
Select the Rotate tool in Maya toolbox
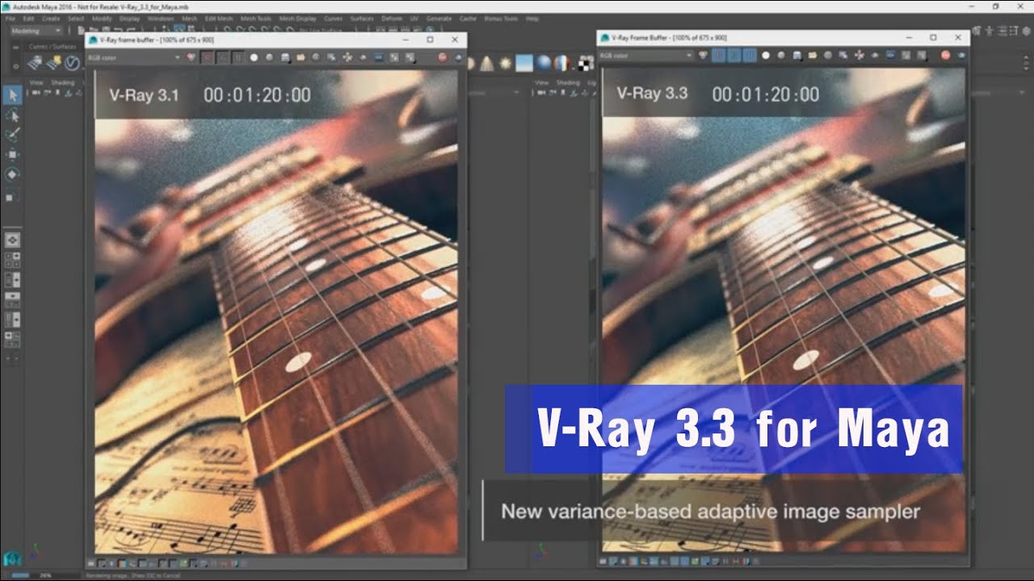pyautogui.click(x=12, y=174)
